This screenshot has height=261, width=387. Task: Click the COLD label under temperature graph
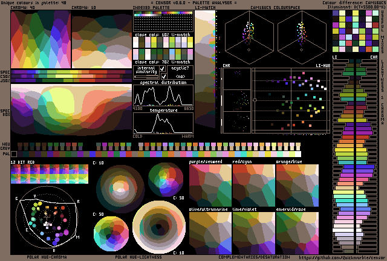coord(138,136)
